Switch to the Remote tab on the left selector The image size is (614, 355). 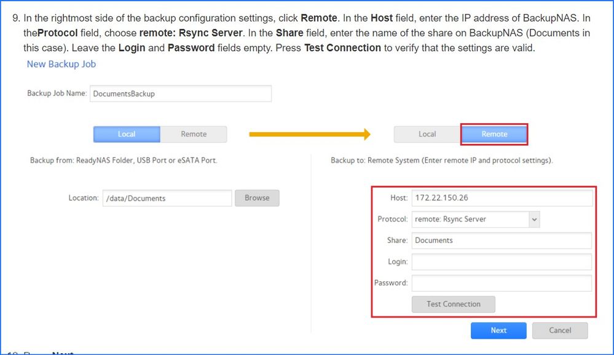point(194,134)
